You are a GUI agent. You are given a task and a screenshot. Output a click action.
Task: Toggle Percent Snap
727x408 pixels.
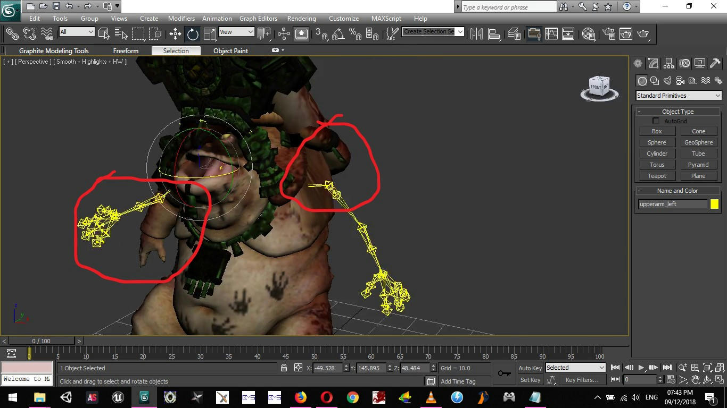point(356,33)
